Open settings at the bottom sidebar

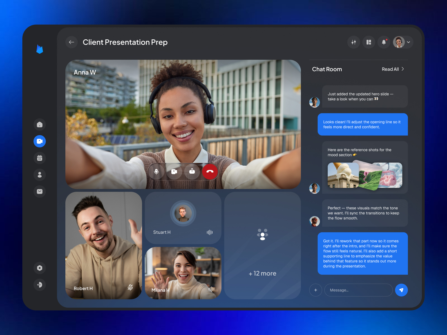point(40,268)
